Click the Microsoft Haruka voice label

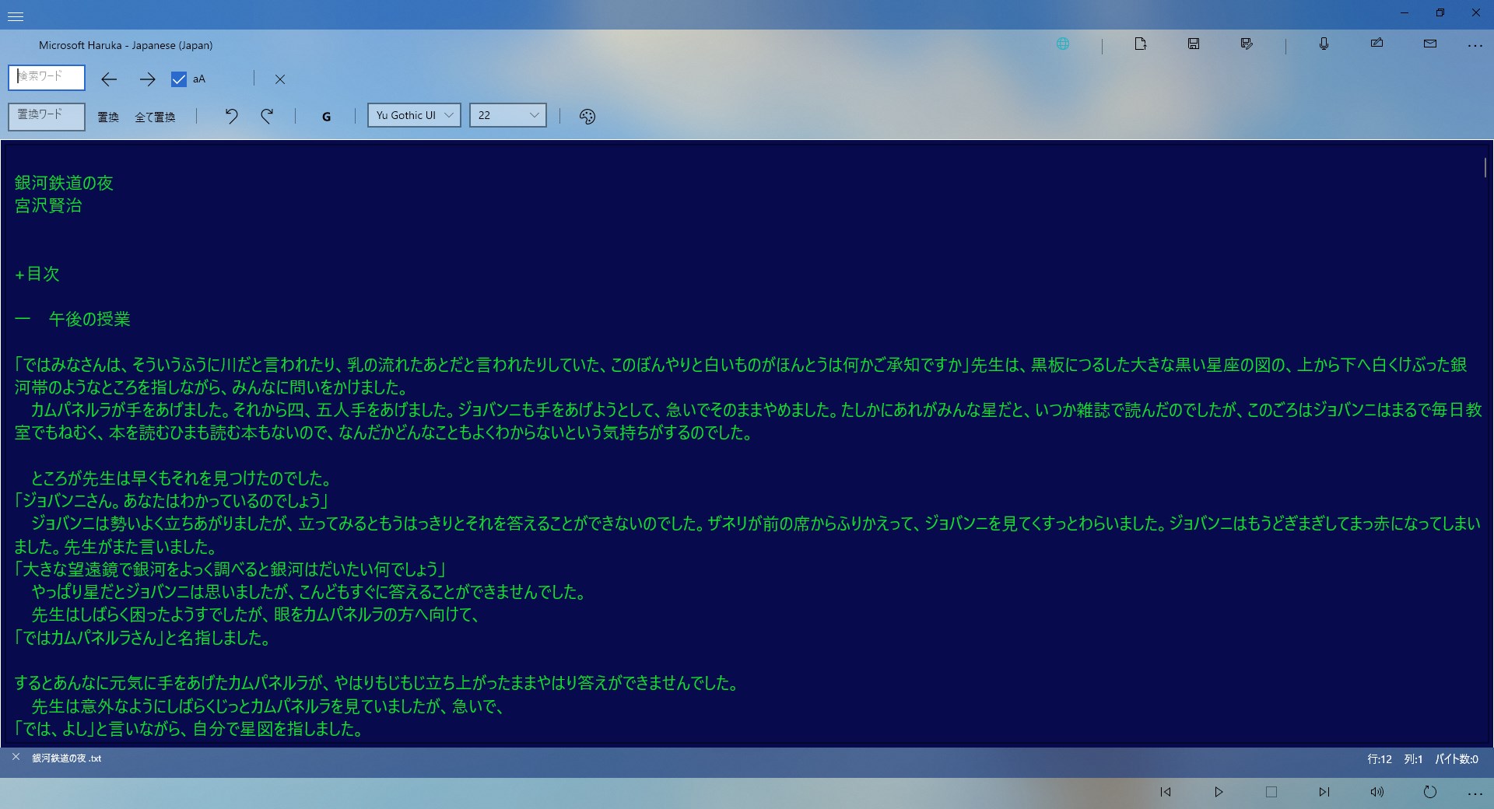(125, 45)
